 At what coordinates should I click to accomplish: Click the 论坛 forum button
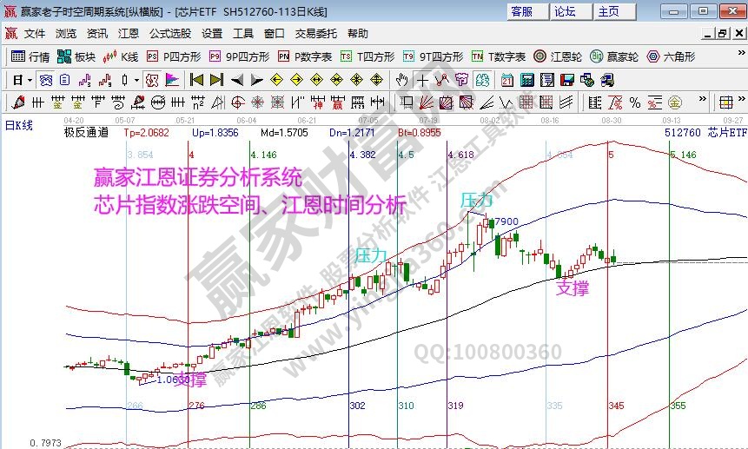565,11
